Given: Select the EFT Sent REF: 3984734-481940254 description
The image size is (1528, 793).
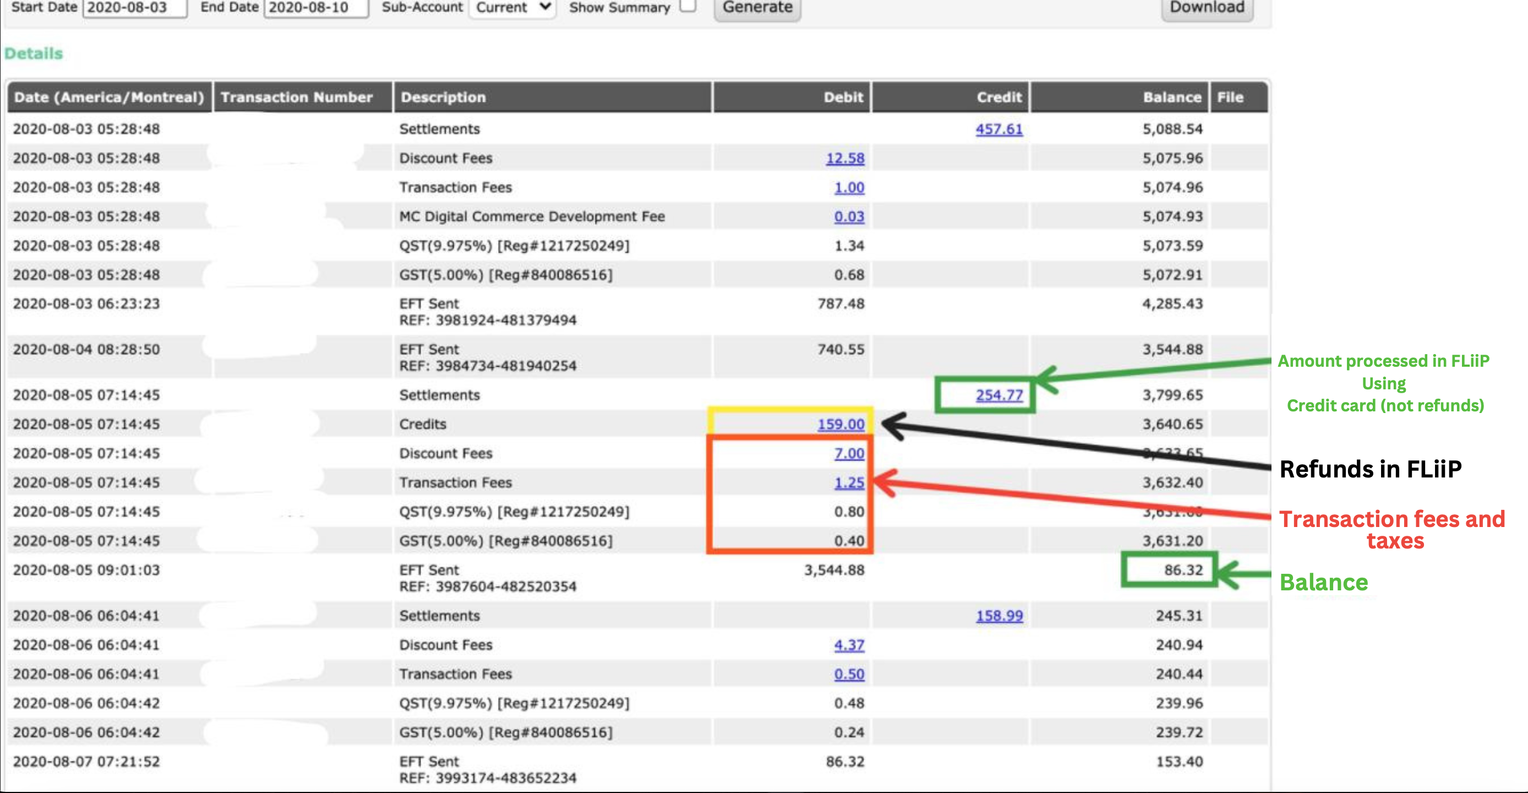Looking at the screenshot, I should (488, 357).
